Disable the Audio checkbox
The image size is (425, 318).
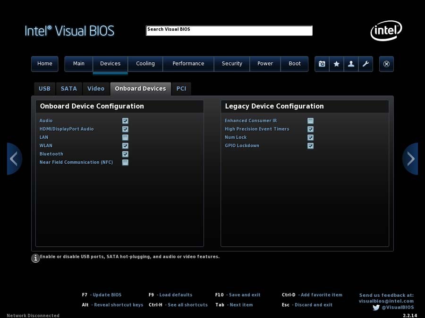pyautogui.click(x=125, y=121)
